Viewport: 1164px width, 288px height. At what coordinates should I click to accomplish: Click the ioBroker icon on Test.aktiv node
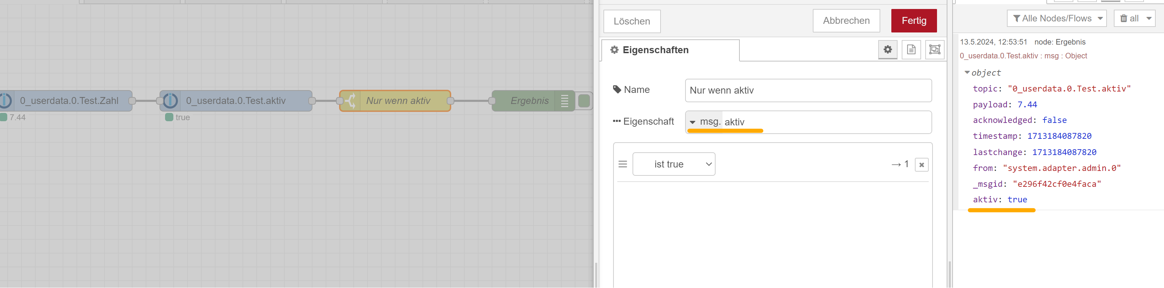point(170,100)
